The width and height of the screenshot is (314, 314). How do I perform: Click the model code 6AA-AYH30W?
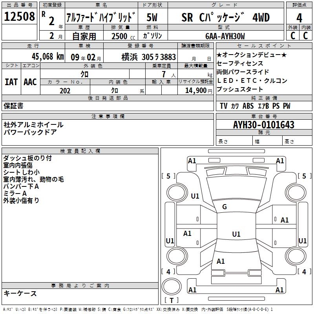tap(225, 36)
